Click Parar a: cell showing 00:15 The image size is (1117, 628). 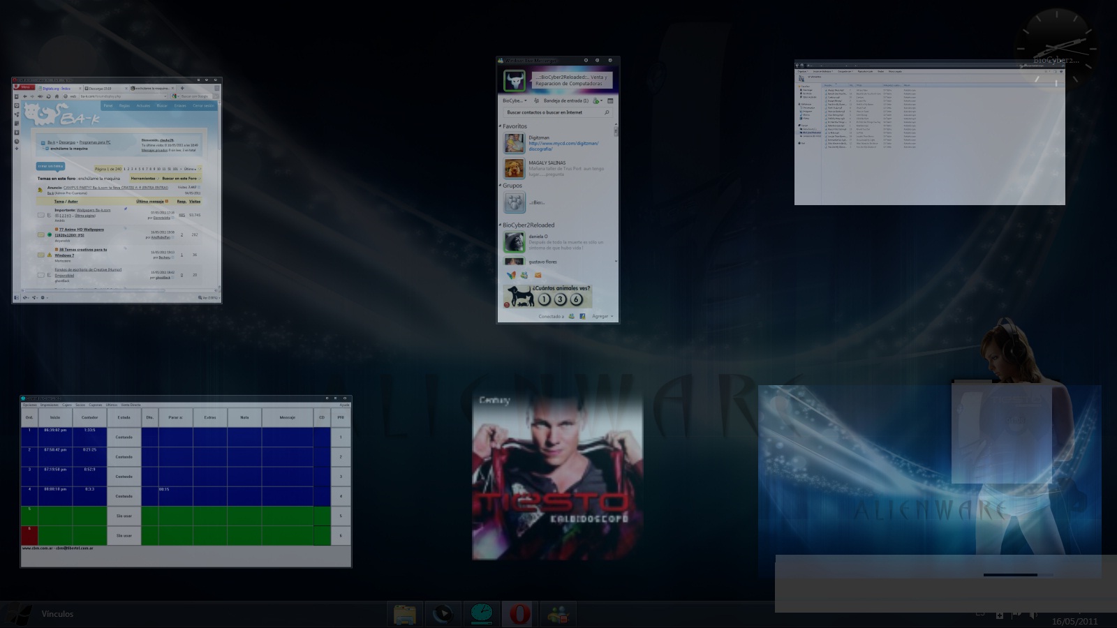tap(175, 496)
